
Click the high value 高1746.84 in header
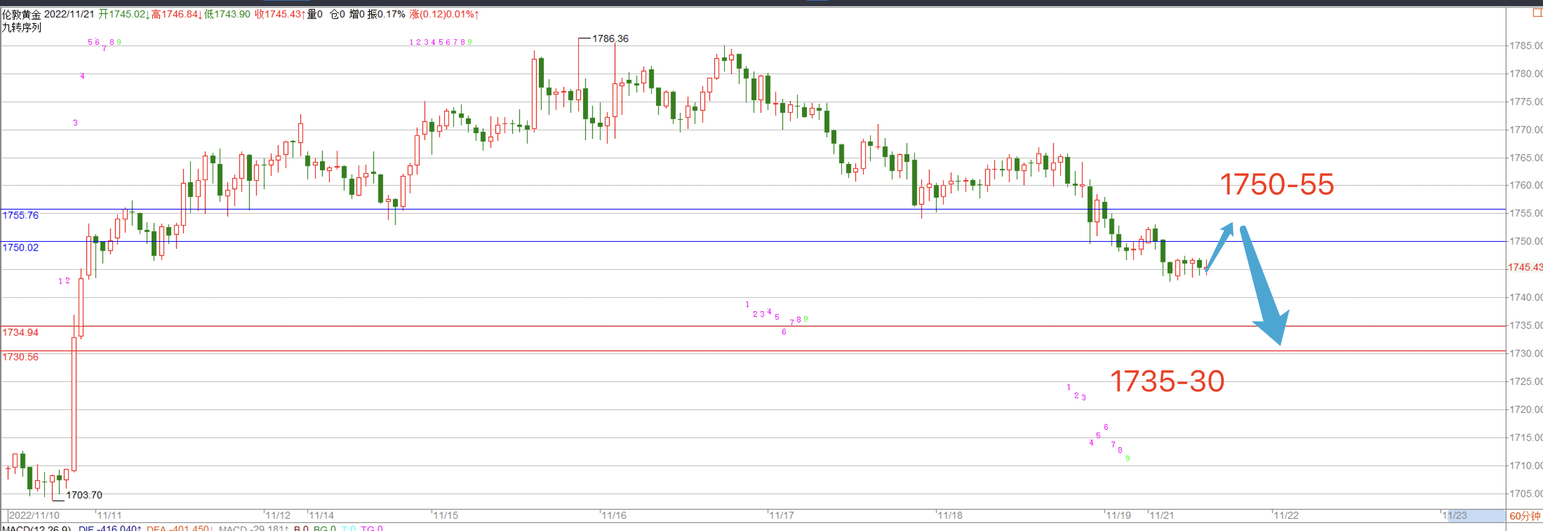tap(177, 14)
